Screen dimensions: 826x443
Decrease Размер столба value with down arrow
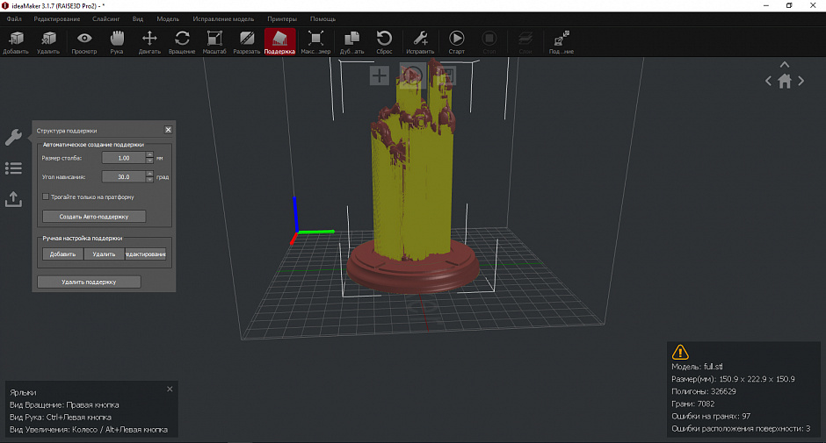(x=149, y=161)
